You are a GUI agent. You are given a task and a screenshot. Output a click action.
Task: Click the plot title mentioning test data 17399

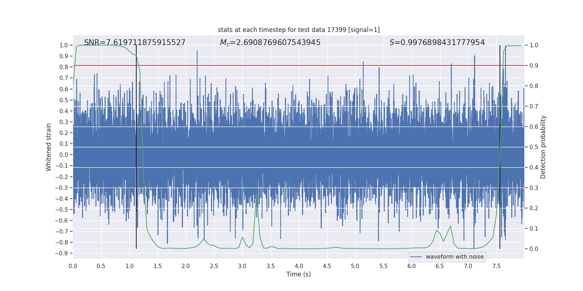tap(298, 30)
